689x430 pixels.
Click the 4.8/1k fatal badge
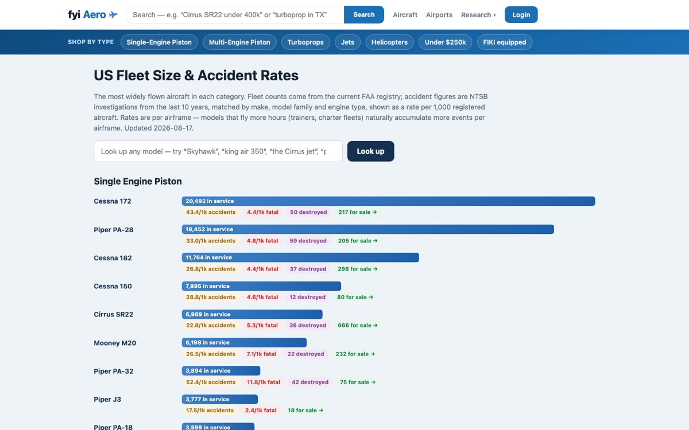pyautogui.click(x=262, y=241)
